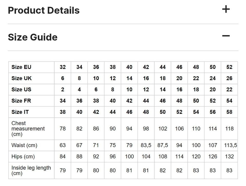The height and width of the screenshot is (186, 246).
Task: Click the Size IT 58 cell
Action: click(229, 112)
